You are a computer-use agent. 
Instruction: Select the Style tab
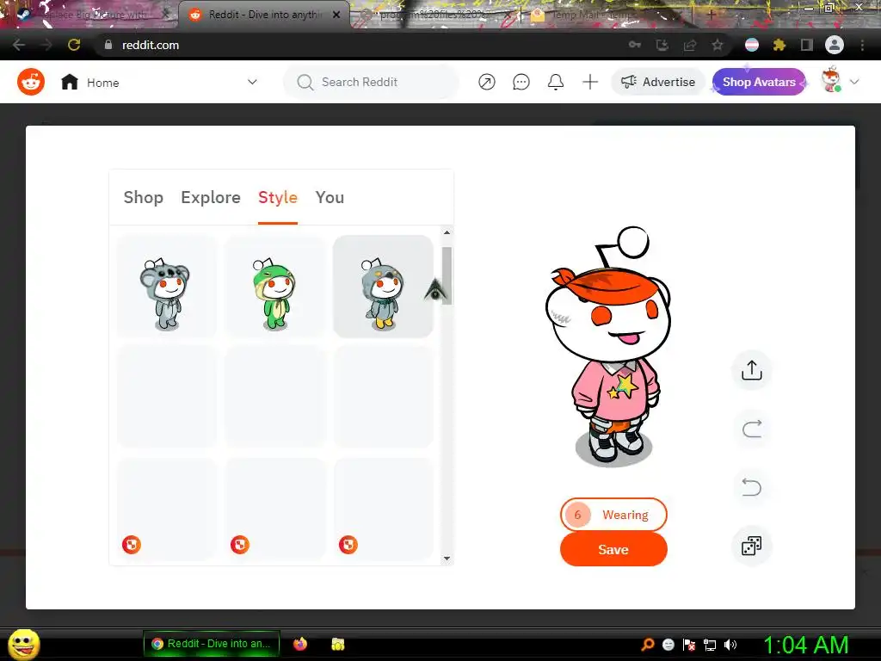click(278, 197)
